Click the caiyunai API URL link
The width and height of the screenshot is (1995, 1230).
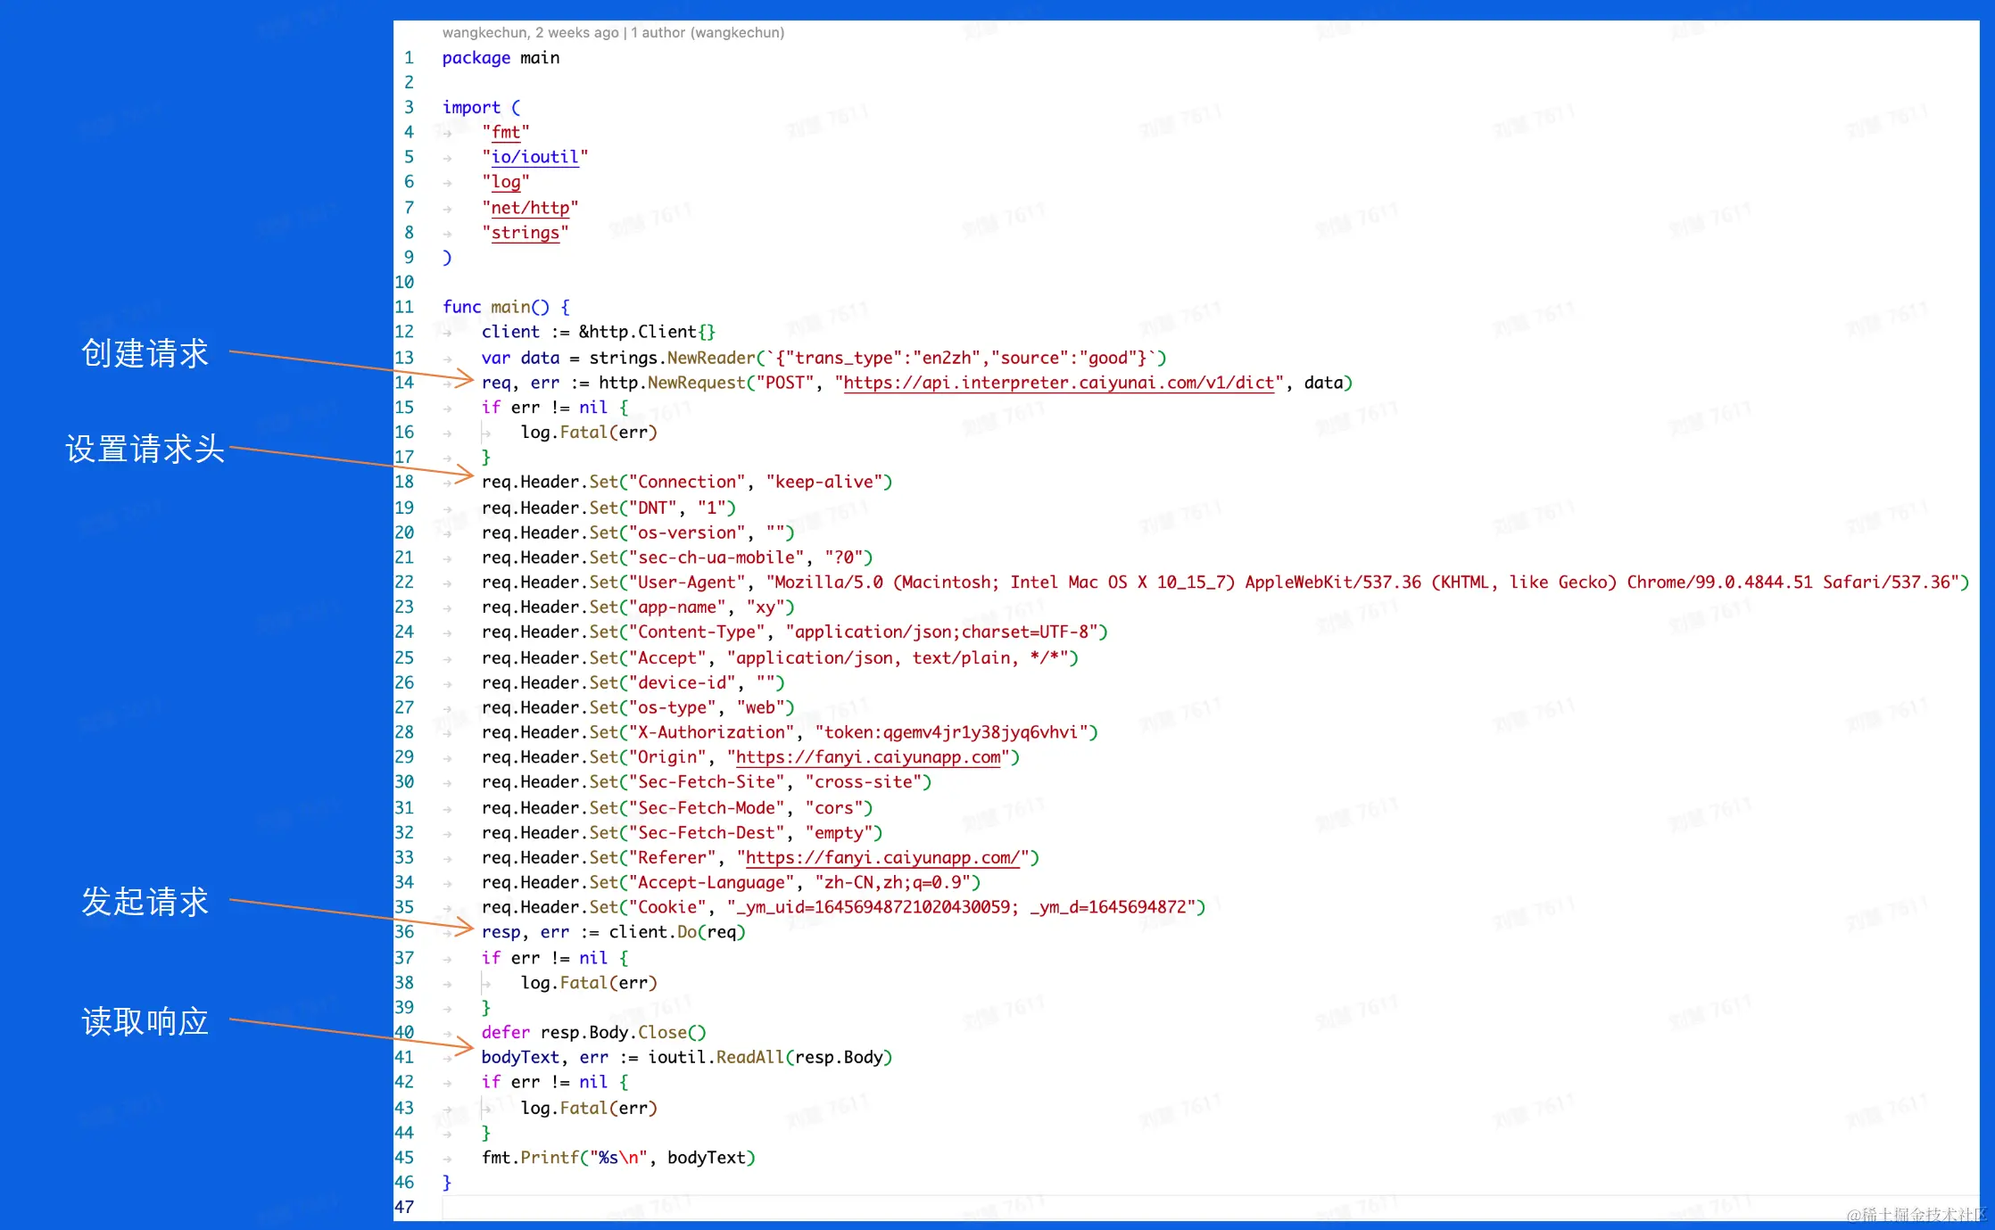click(1058, 383)
